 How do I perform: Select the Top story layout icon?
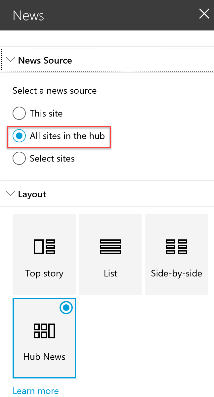[x=44, y=247]
